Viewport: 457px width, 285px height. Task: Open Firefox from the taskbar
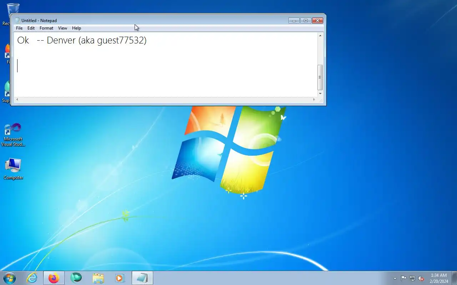(x=54, y=278)
